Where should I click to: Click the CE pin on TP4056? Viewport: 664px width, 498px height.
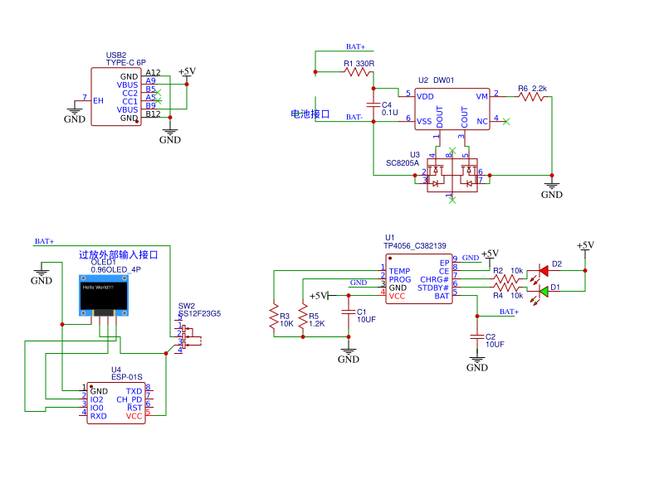[x=444, y=271]
